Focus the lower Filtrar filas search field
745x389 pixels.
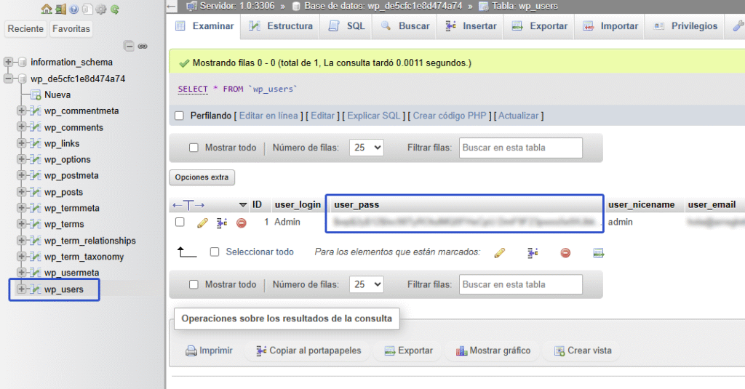pyautogui.click(x=521, y=284)
